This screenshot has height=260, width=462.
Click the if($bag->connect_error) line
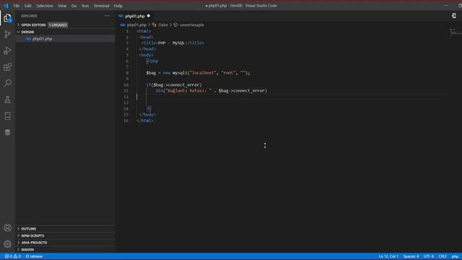click(x=174, y=85)
